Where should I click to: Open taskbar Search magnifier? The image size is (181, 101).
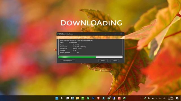pos(62,98)
